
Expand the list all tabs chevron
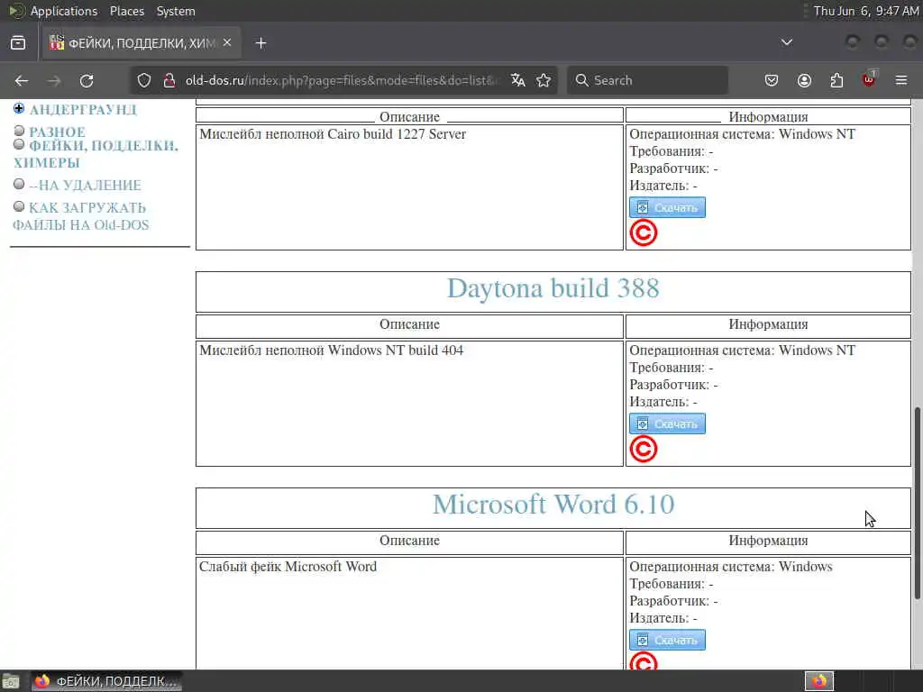(x=786, y=43)
